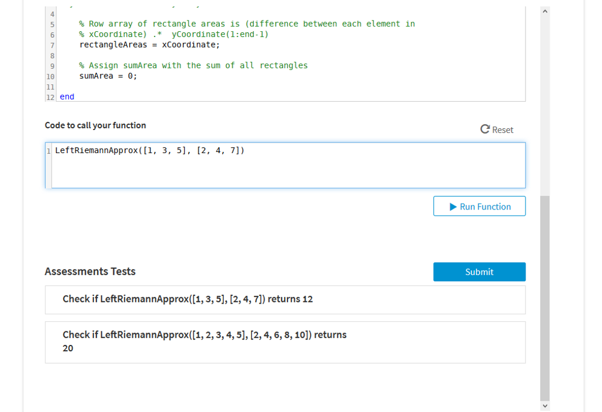The image size is (602, 412).
Task: Click the Run Function button label
Action: [485, 207]
